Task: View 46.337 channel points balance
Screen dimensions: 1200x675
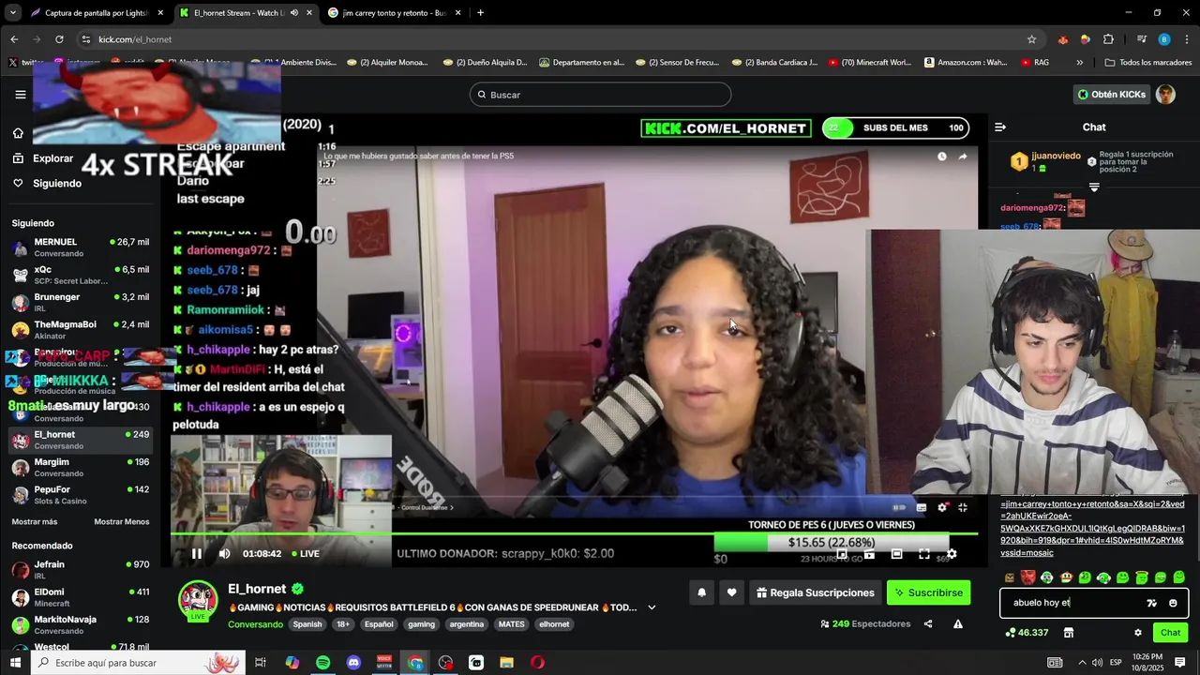Action: click(1027, 633)
